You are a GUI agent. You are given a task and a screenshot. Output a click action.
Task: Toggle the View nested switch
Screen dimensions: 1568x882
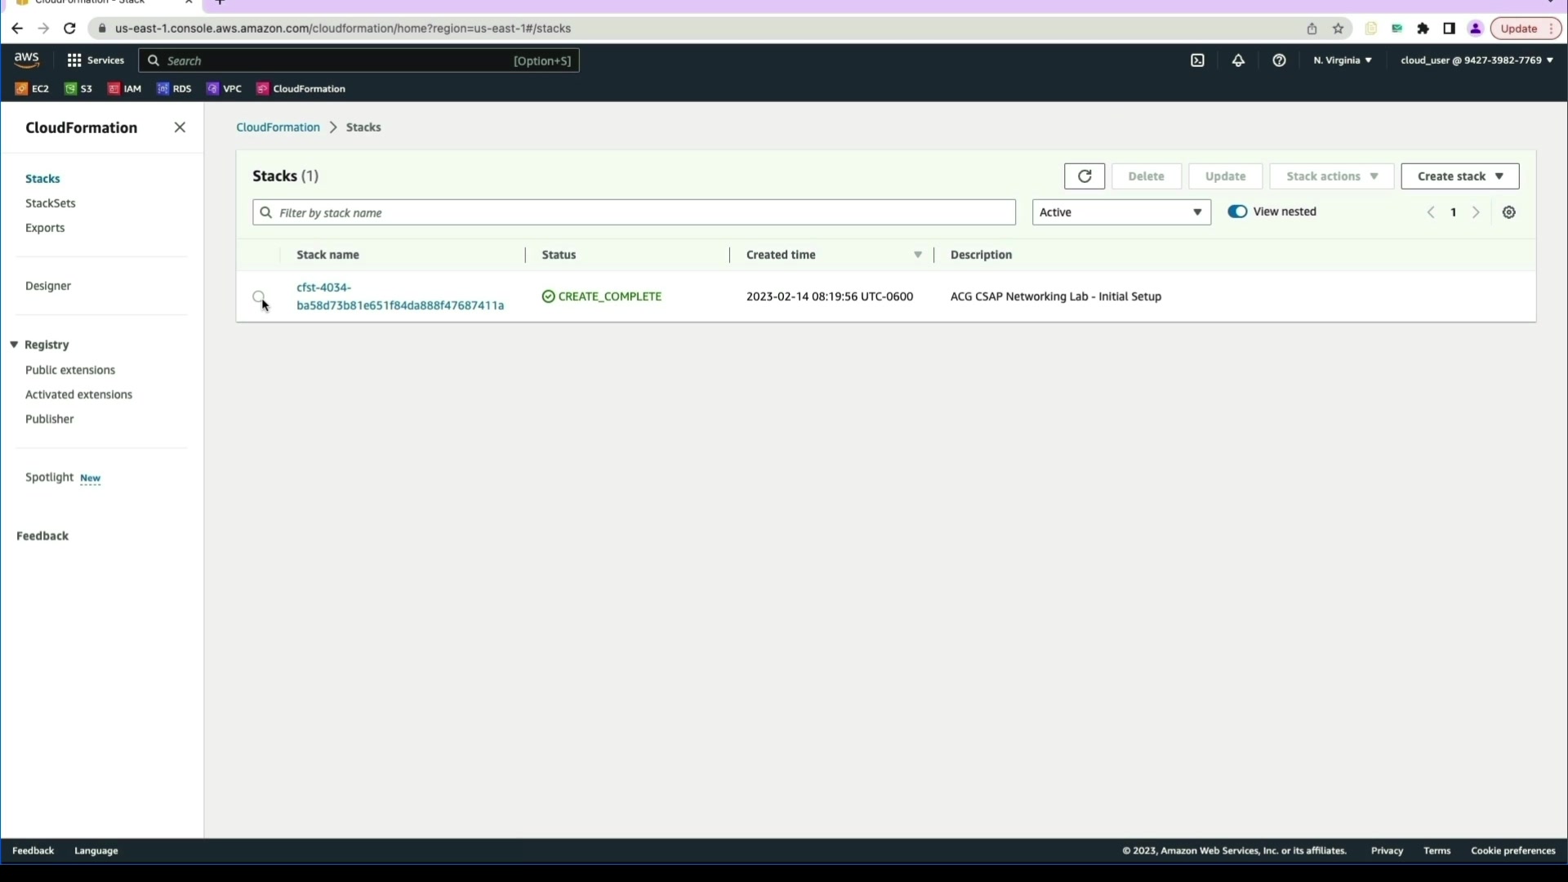[x=1237, y=212]
